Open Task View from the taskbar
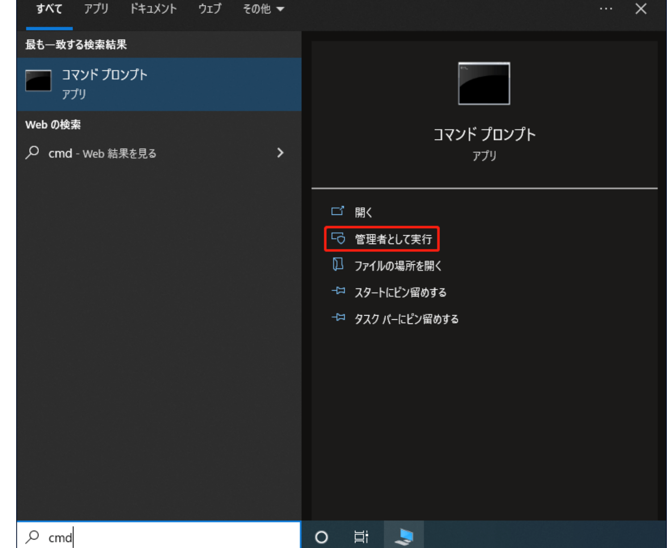671x548 pixels. click(362, 537)
